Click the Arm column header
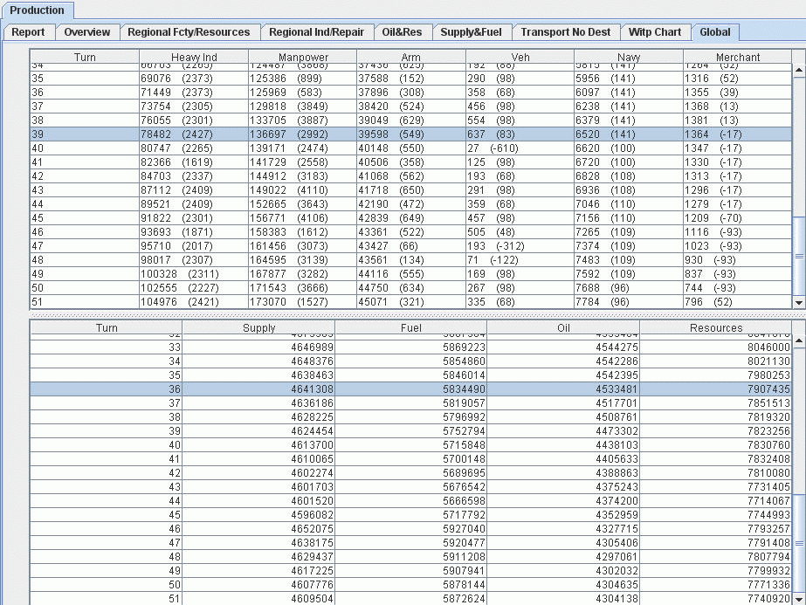This screenshot has height=605, width=806. tap(411, 57)
